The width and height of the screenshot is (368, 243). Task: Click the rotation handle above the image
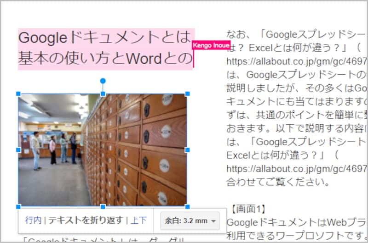pyautogui.click(x=103, y=81)
